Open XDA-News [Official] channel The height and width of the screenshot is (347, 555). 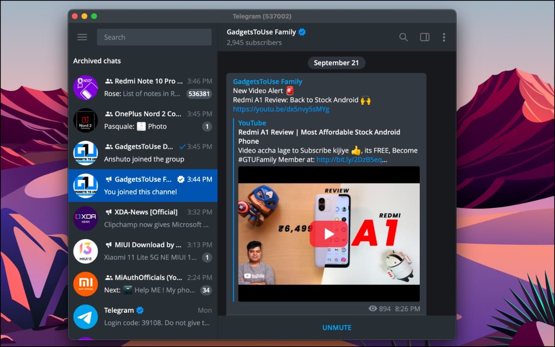tap(143, 218)
